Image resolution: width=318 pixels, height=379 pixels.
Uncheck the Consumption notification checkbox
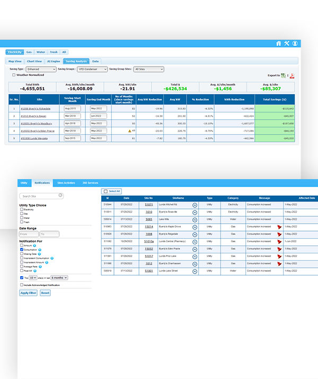(21, 250)
